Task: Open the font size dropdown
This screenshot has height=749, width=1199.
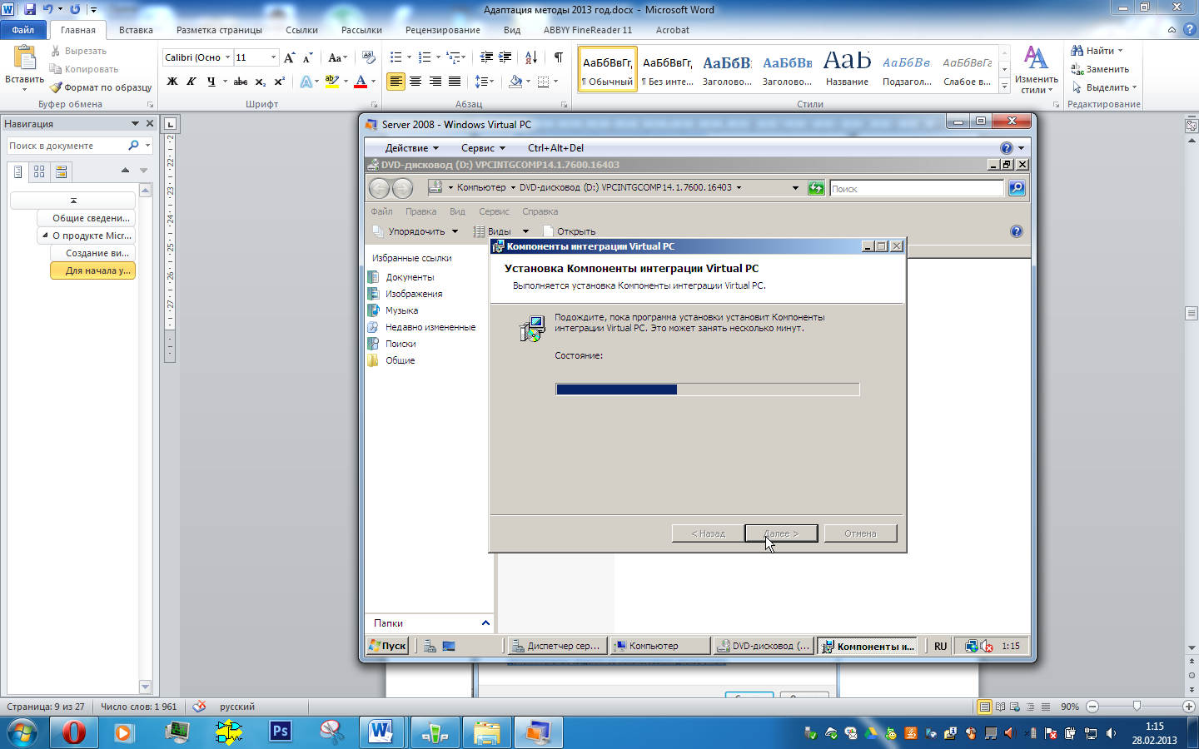Action: pos(273,57)
